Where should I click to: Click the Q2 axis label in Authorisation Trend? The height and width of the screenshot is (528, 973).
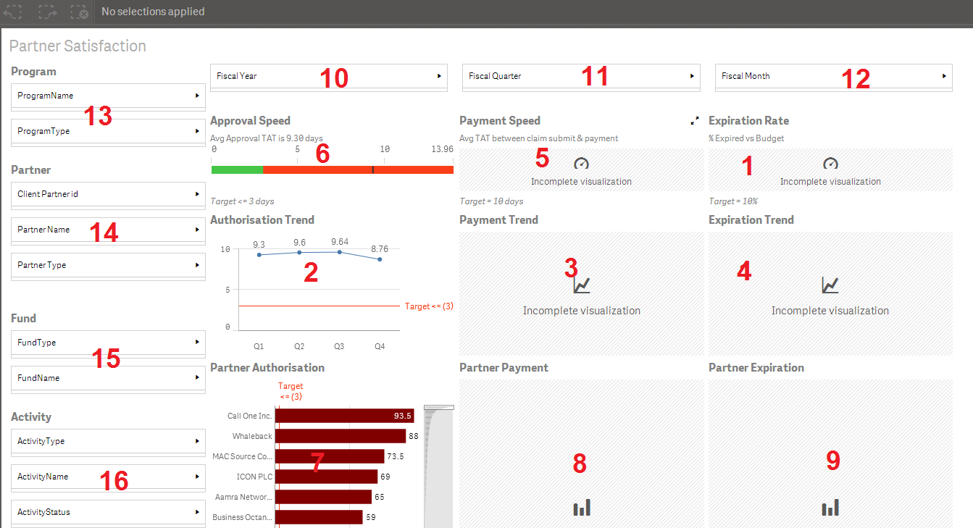pos(299,347)
